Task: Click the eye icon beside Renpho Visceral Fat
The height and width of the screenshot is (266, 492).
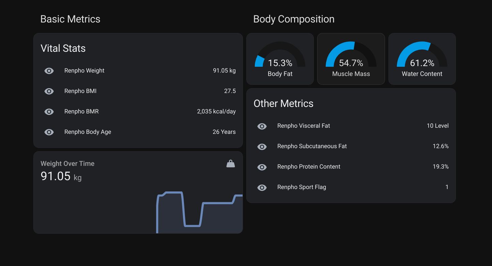Action: point(262,126)
